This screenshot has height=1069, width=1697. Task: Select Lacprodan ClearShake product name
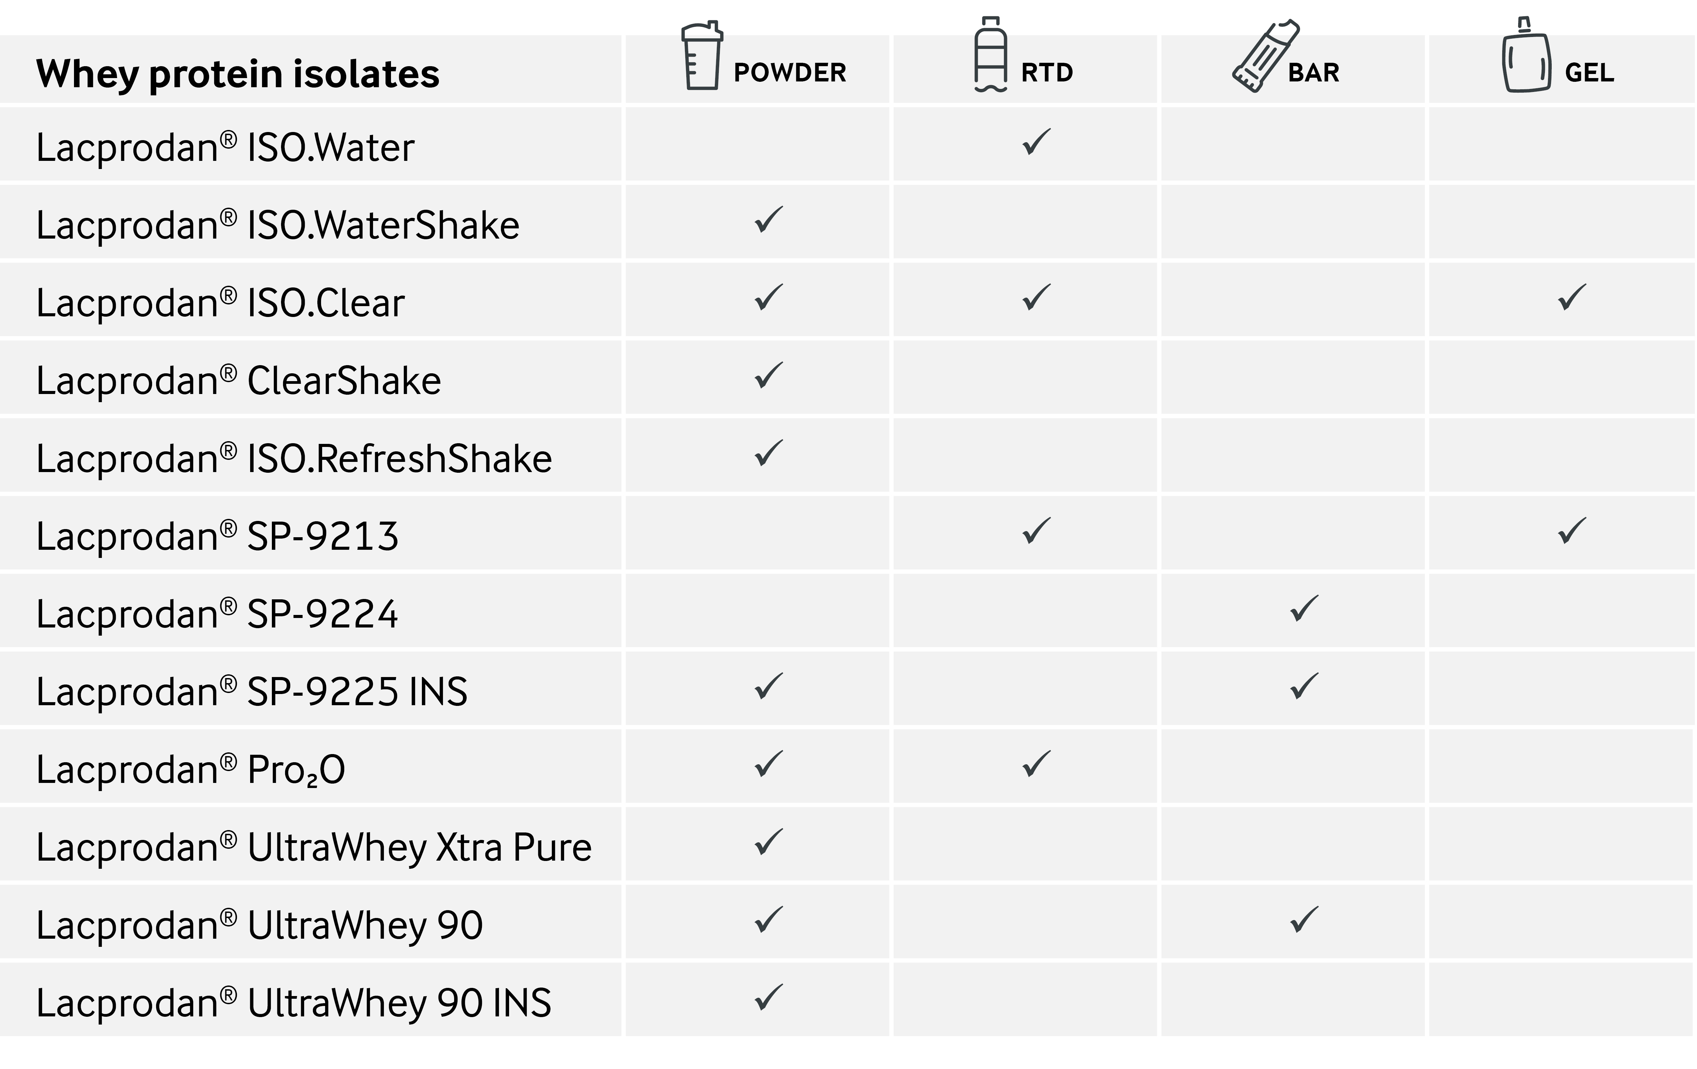coord(238,380)
